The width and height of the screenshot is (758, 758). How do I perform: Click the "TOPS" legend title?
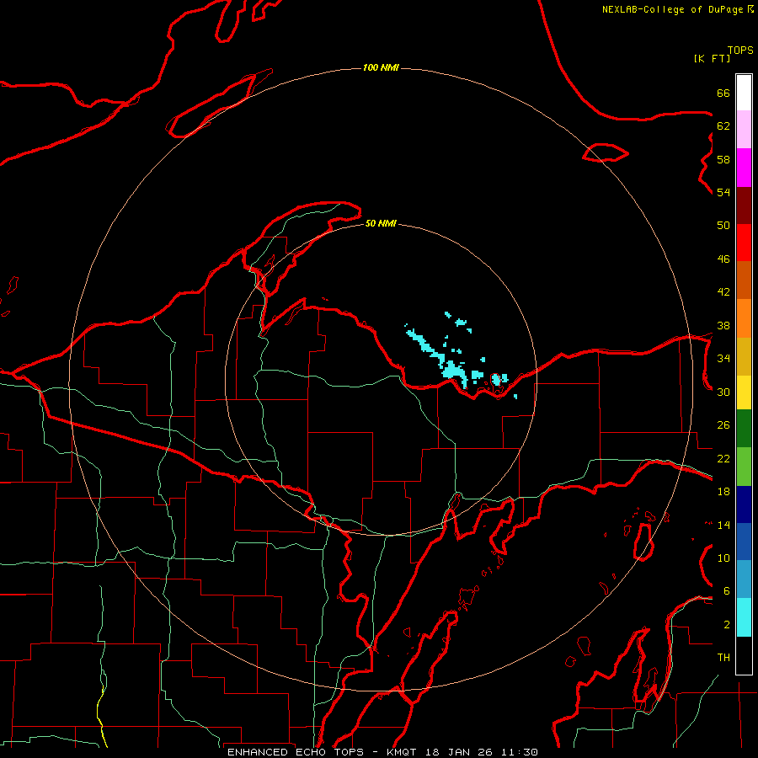[740, 51]
